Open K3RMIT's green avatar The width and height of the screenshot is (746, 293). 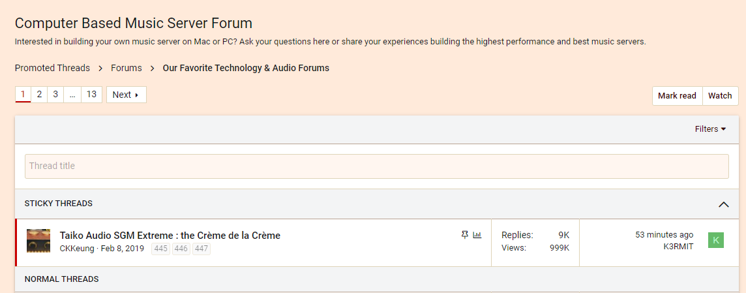click(x=715, y=241)
